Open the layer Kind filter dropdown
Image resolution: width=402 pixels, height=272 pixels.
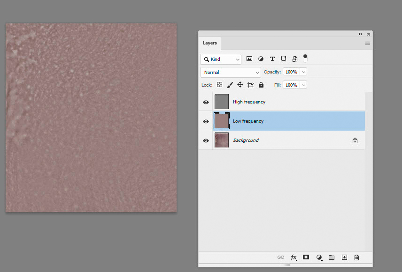coord(220,59)
